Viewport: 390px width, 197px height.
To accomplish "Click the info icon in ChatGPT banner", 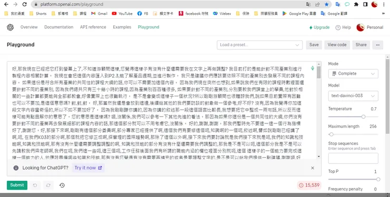I will pos(16,168).
